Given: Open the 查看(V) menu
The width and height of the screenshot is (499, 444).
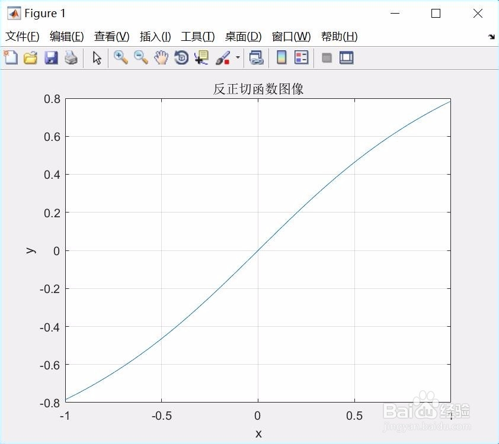Looking at the screenshot, I should pos(111,37).
